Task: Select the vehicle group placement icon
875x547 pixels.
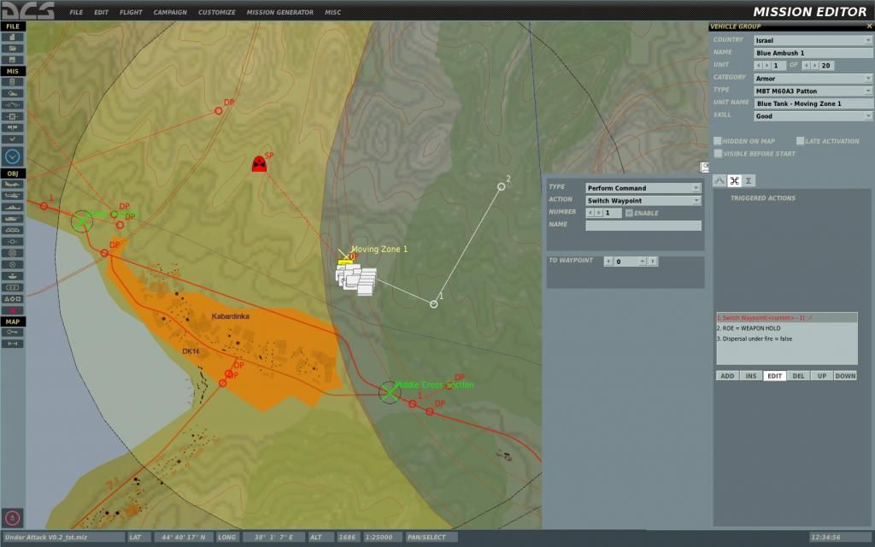Action: [13, 219]
